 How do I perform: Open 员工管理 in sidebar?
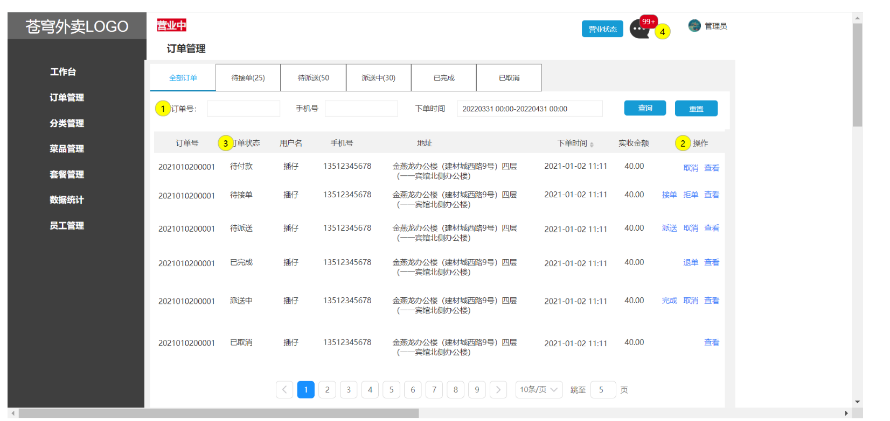(x=67, y=225)
